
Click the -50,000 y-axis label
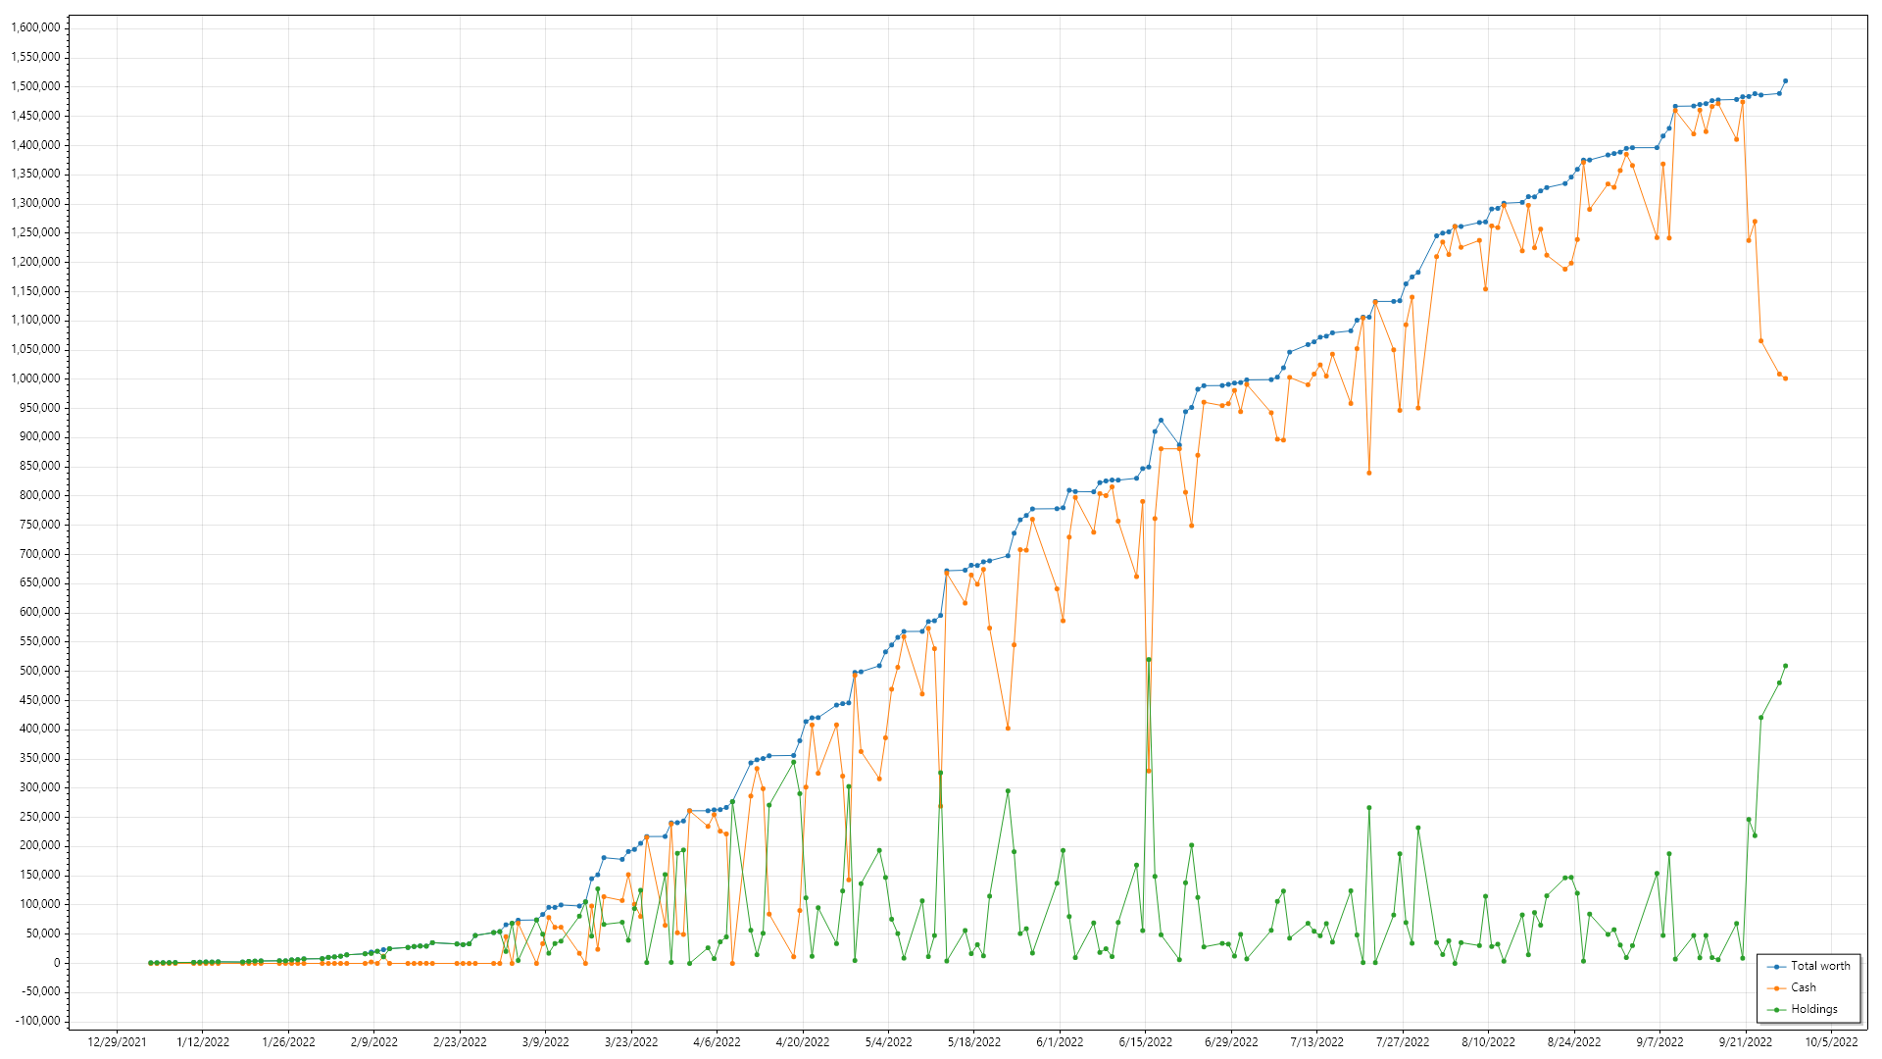(41, 991)
